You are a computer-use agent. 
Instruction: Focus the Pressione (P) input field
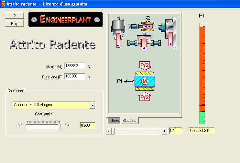(75, 76)
